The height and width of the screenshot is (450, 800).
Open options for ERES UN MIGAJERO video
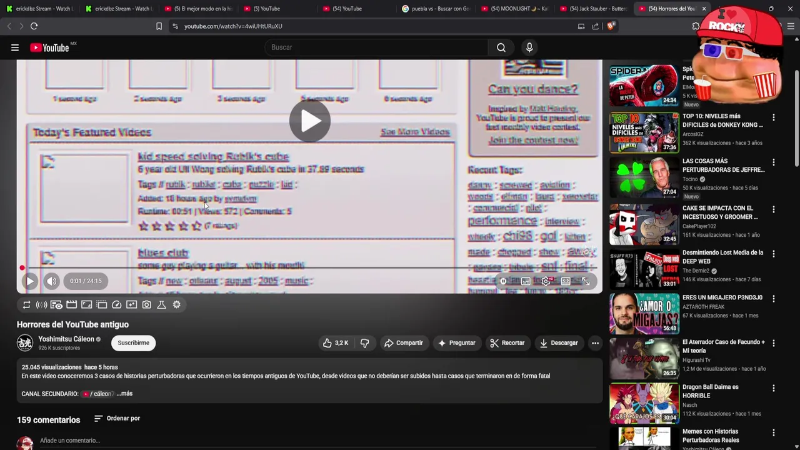click(x=773, y=299)
